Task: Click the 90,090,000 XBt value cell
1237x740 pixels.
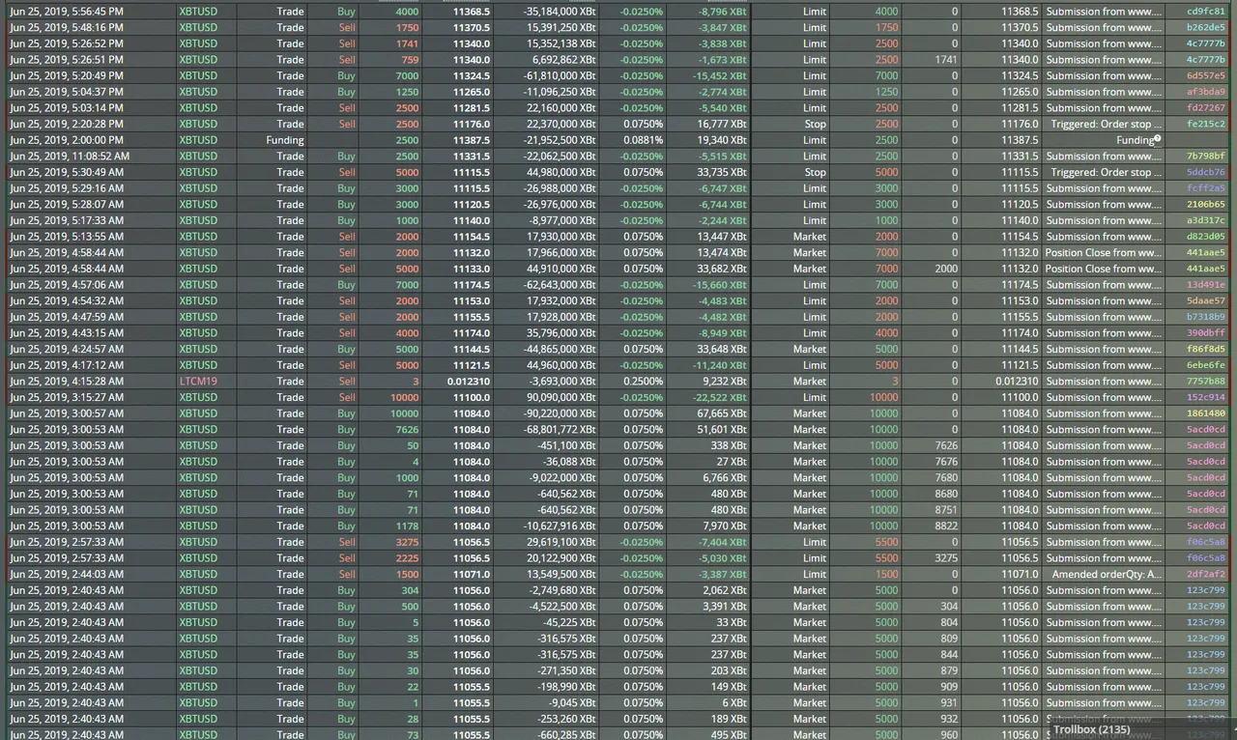Action: [x=561, y=397]
